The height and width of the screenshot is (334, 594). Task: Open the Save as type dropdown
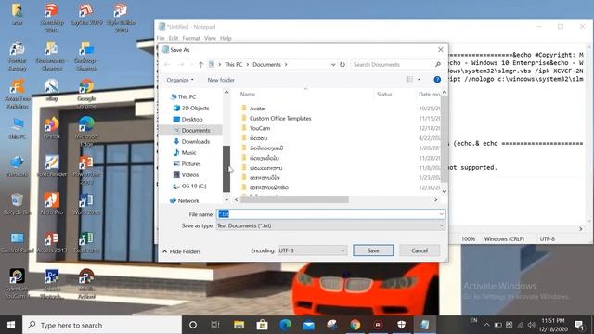click(x=330, y=225)
